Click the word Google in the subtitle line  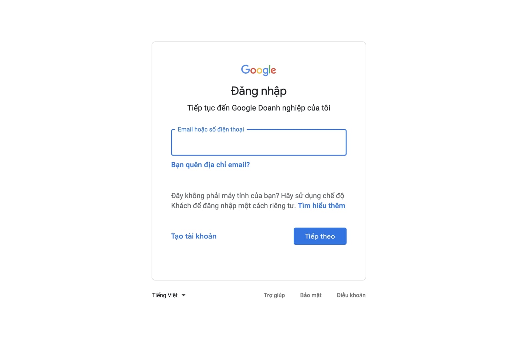(244, 108)
